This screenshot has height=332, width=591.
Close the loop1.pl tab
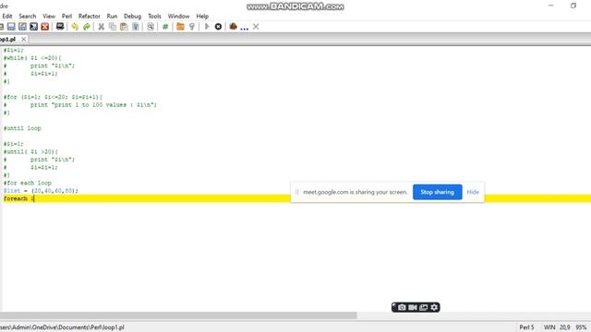(x=24, y=39)
